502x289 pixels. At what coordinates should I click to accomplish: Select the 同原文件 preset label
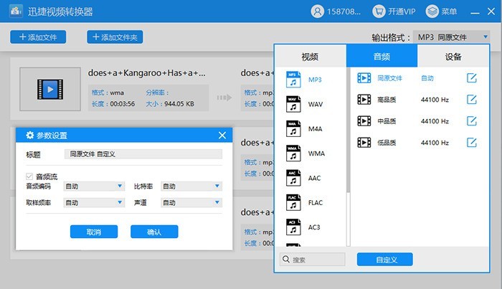pos(389,78)
